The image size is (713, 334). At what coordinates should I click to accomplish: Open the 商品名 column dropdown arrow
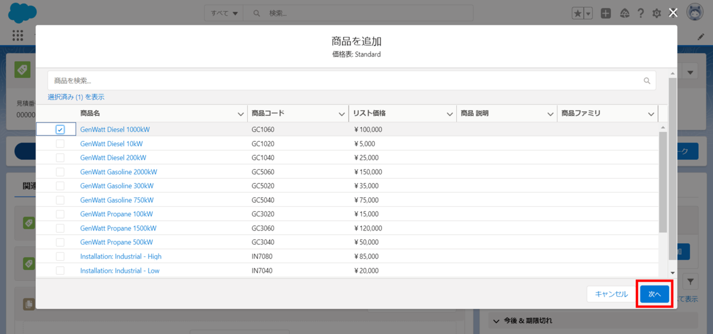tap(241, 114)
